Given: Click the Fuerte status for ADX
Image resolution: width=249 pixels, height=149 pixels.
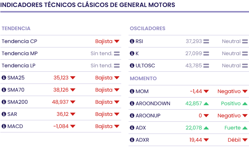Looking at the screenshot, I should click(x=232, y=128).
